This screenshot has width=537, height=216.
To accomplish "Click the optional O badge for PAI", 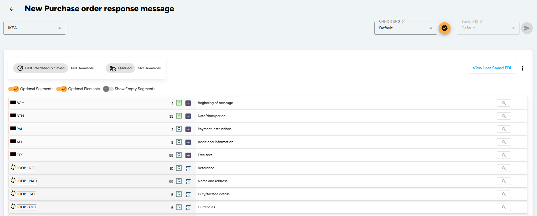I will click(x=179, y=129).
